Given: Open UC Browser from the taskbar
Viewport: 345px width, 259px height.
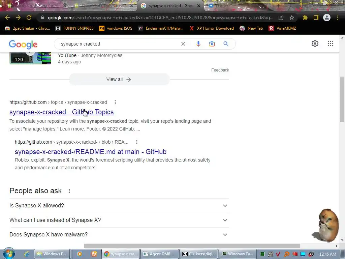Looking at the screenshot, I should pyautogui.click(x=94, y=254).
